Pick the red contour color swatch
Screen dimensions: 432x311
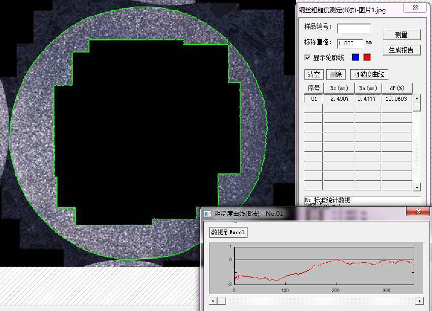pos(367,57)
